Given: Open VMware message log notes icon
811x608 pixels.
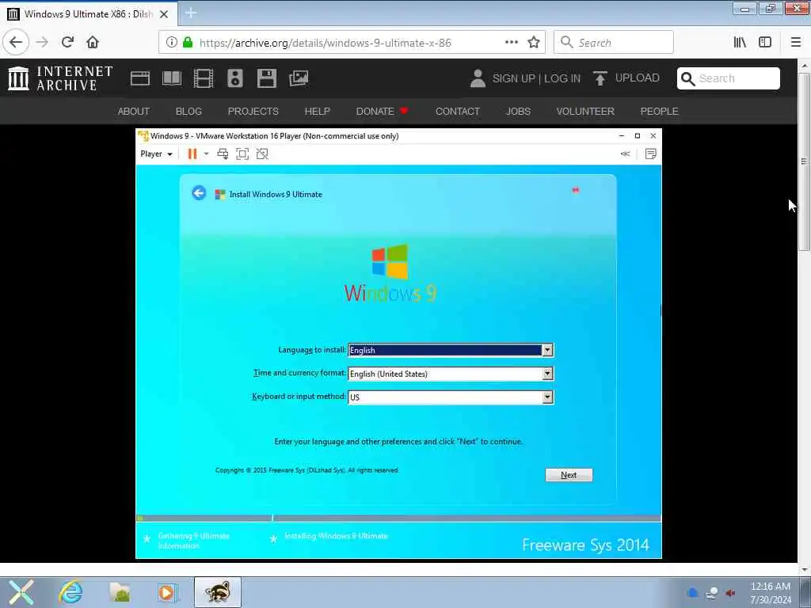Looking at the screenshot, I should pos(651,154).
